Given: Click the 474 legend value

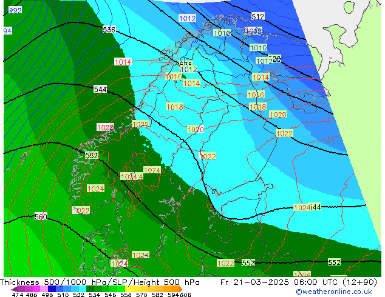Looking at the screenshot, I should tap(18, 295).
